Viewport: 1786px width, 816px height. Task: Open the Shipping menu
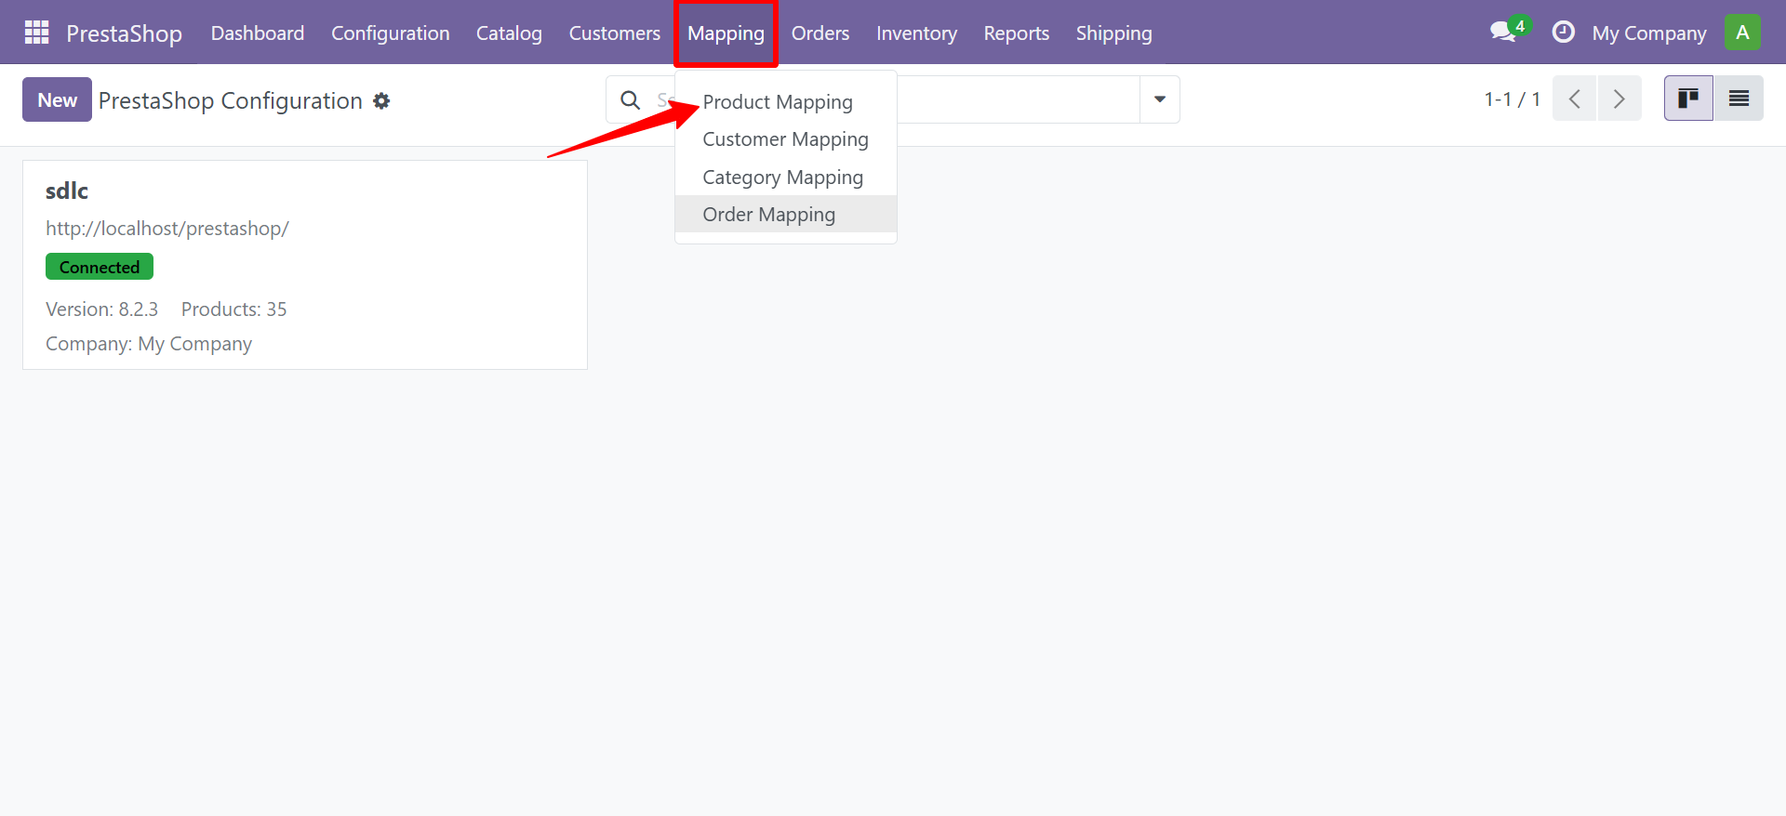click(x=1113, y=33)
